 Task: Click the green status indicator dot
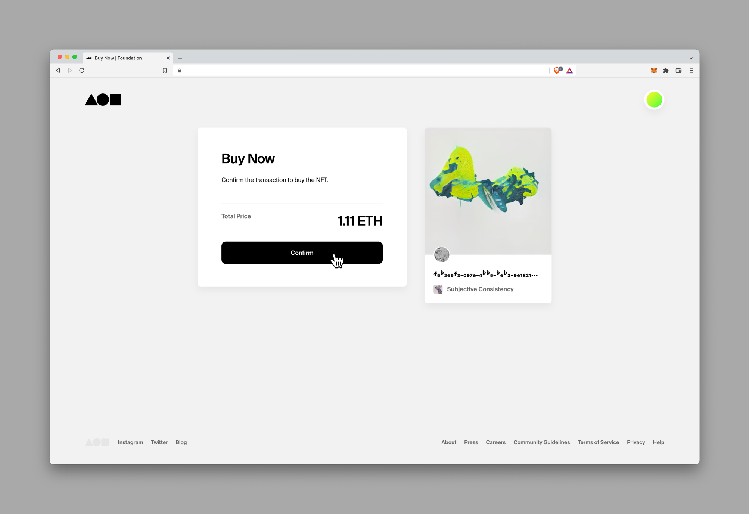[655, 100]
